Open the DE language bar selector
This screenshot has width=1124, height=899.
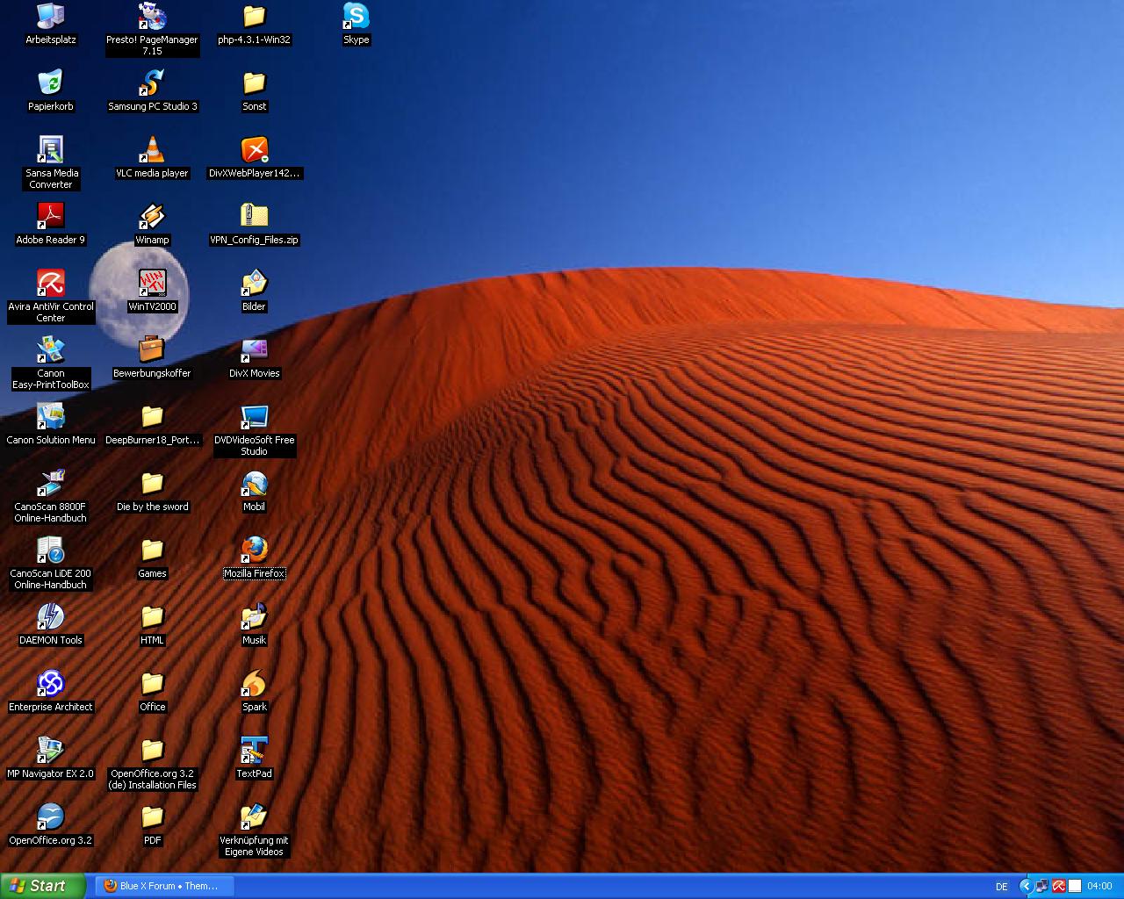tap(1002, 887)
